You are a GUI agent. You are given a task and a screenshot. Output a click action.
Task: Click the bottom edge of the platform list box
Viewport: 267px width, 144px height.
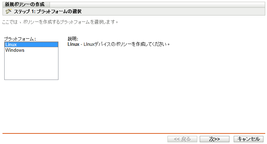click(31, 80)
